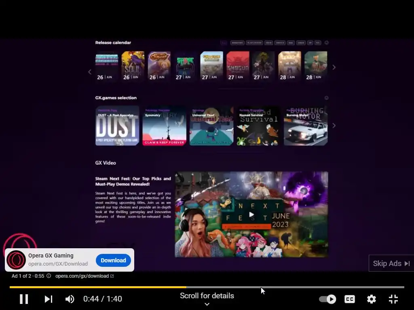Open the Soul game dated 26 Jun
Viewport: 414px width, 310px height.
(133, 66)
